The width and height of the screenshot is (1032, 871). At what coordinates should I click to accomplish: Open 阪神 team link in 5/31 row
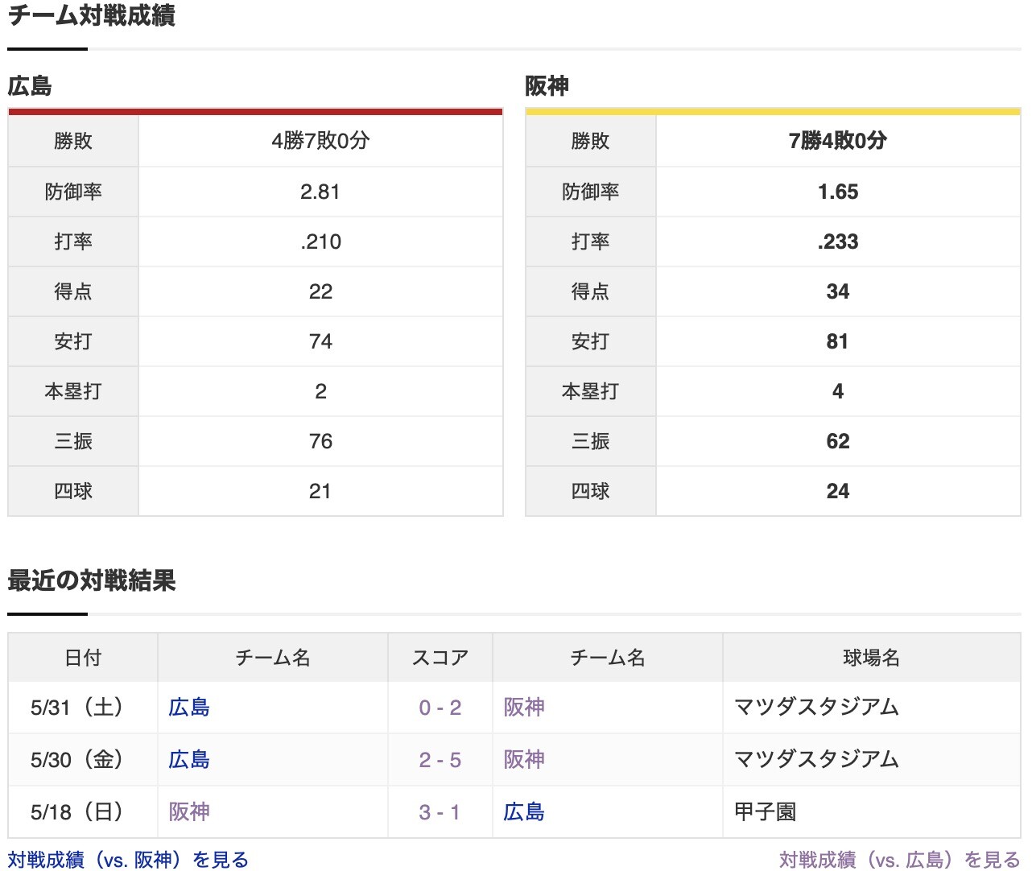[524, 708]
